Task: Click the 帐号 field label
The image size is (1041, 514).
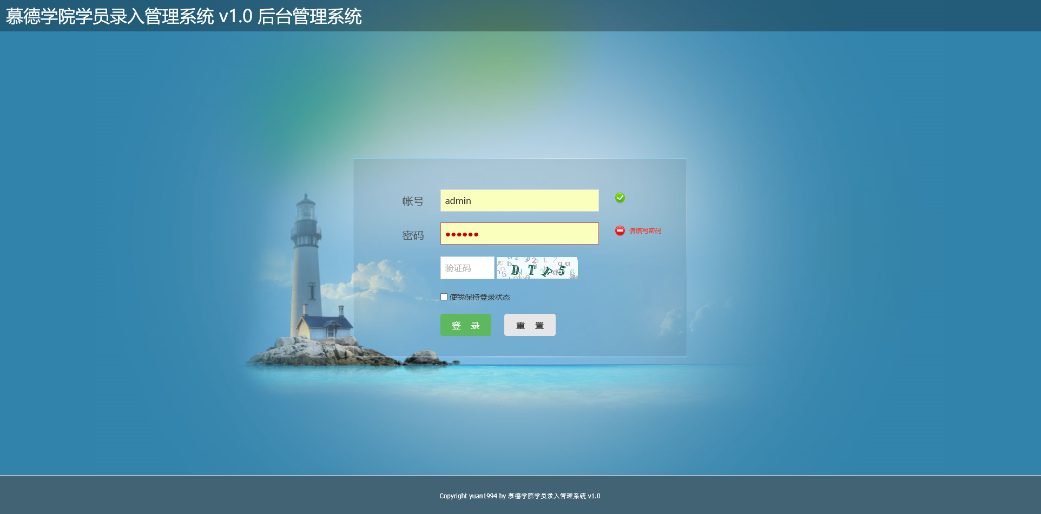Action: [412, 201]
